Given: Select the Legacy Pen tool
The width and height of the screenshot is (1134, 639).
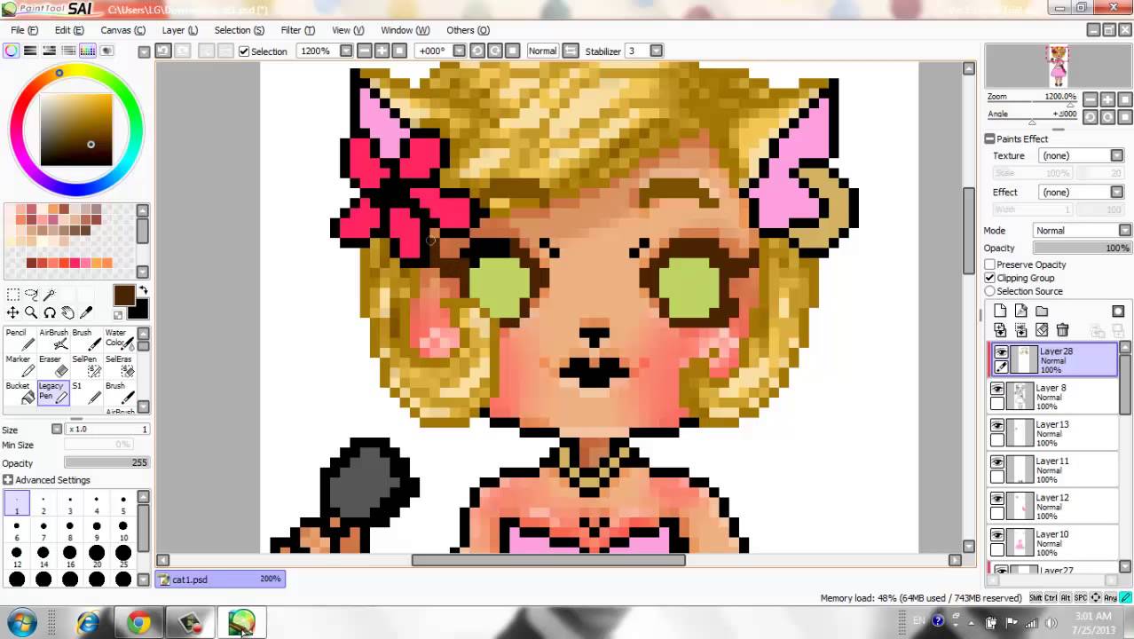Looking at the screenshot, I should pyautogui.click(x=52, y=392).
